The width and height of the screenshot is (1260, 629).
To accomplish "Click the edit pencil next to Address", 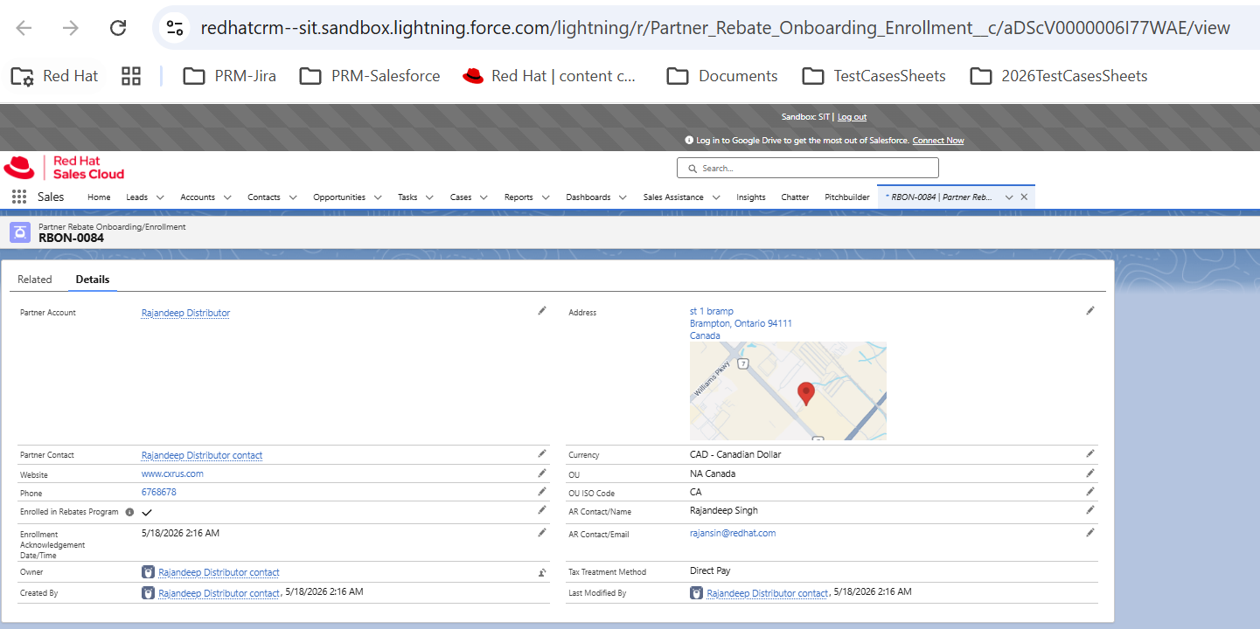I will (x=1090, y=310).
